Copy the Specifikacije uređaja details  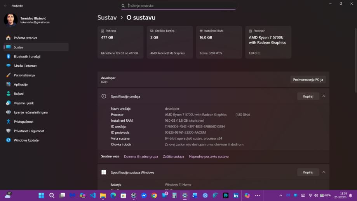[x=308, y=96]
